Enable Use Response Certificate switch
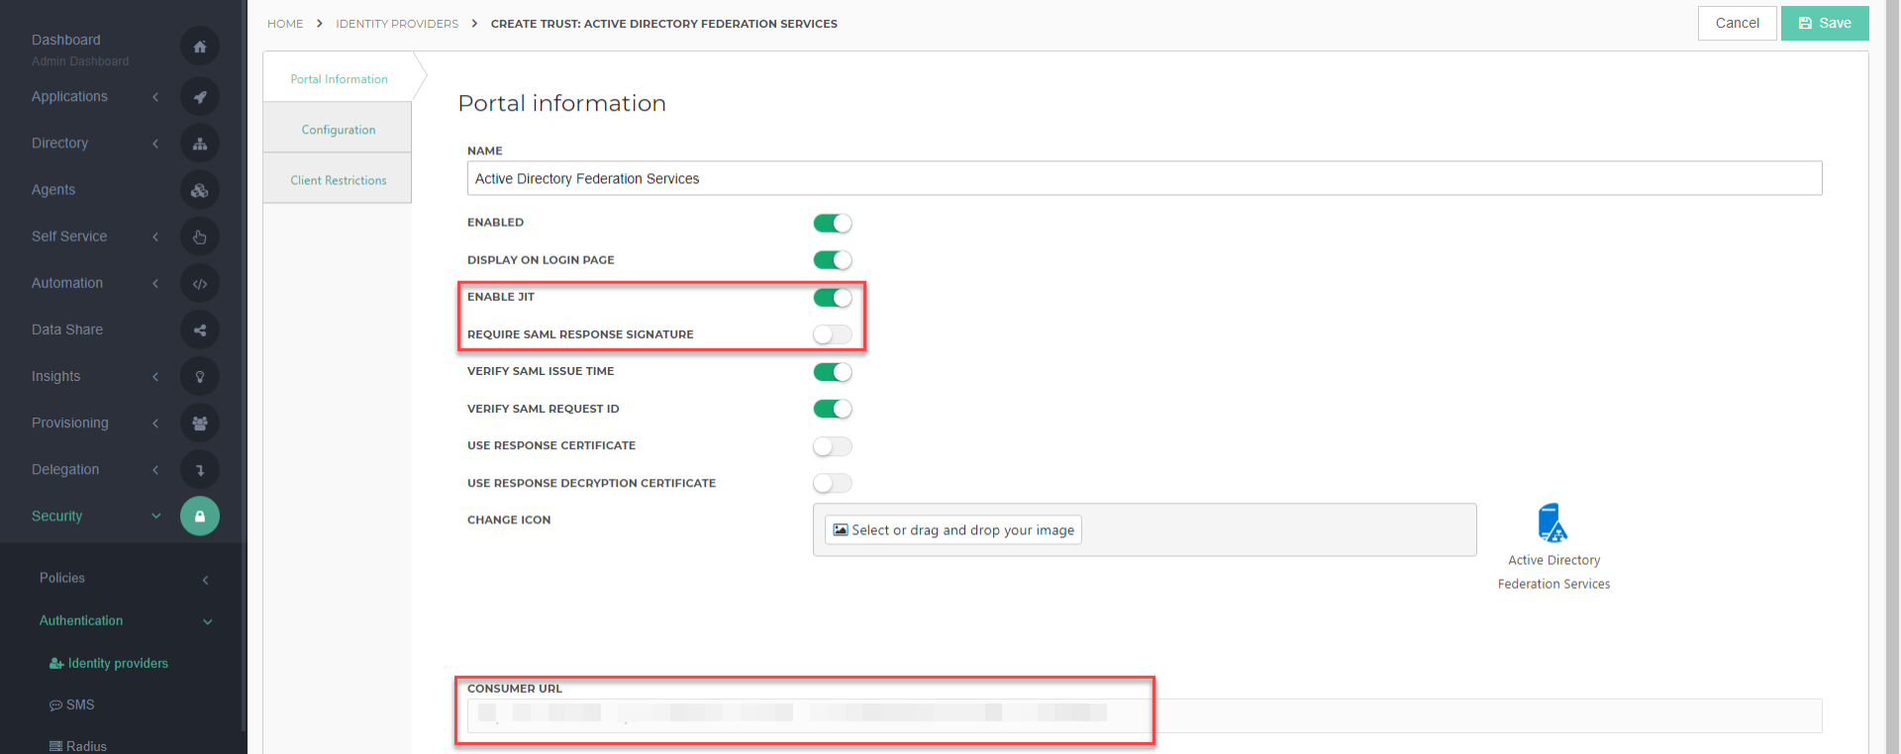The height and width of the screenshot is (754, 1901). coord(833,446)
